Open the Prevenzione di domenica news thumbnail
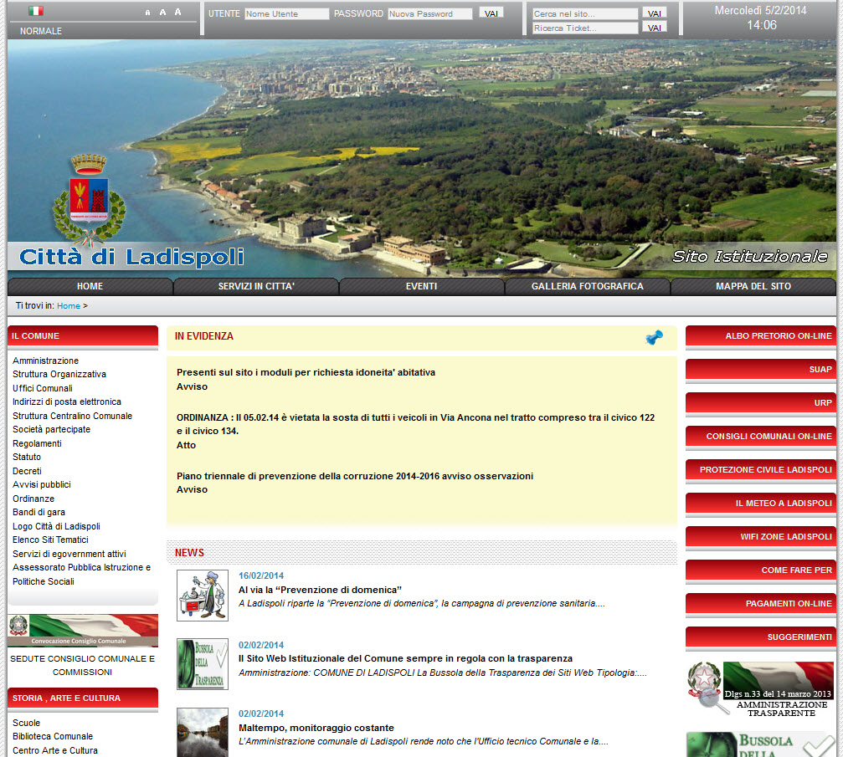 pos(202,596)
